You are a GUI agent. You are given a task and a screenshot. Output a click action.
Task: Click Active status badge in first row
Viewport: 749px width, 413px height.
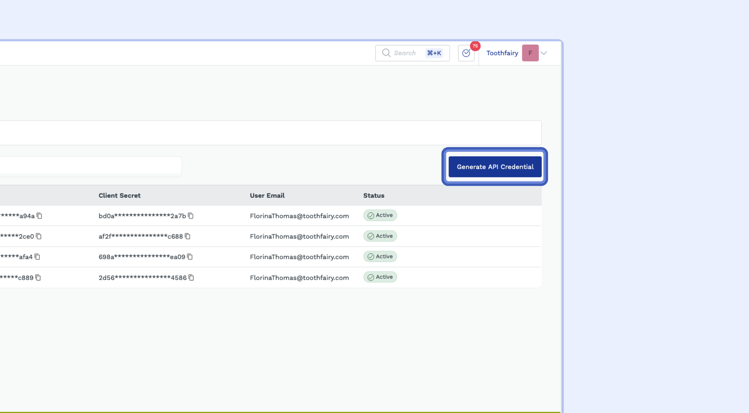point(380,215)
